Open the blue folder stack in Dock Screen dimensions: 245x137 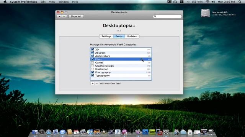click(183, 132)
